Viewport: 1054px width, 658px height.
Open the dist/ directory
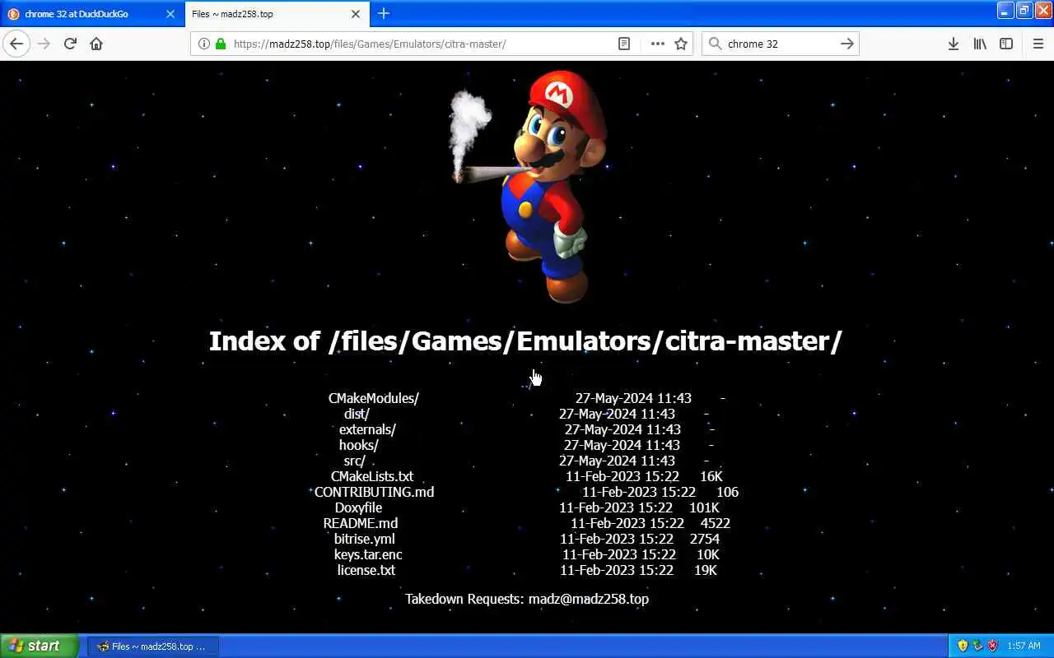[x=357, y=414]
